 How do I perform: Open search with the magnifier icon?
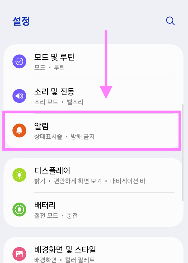pos(170,21)
